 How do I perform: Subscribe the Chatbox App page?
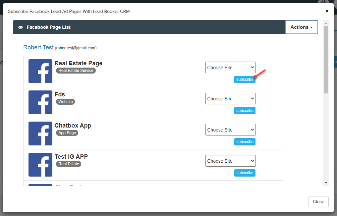[x=245, y=142]
